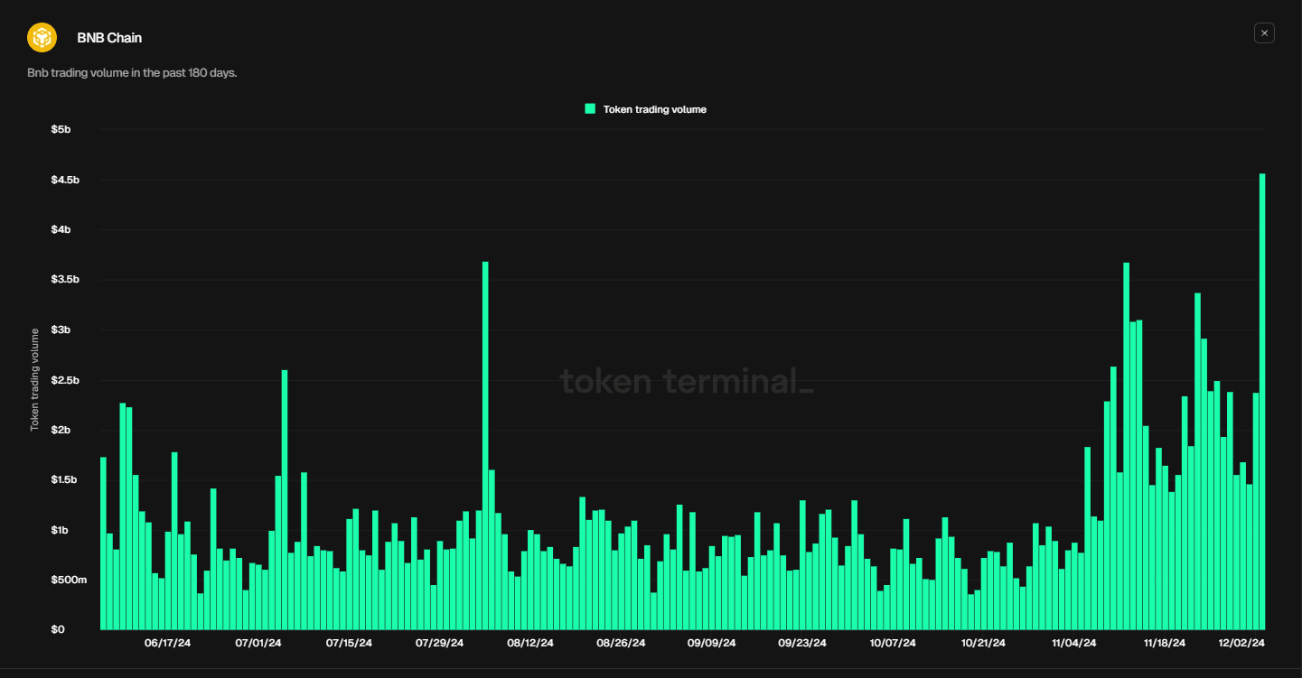Image resolution: width=1302 pixels, height=678 pixels.
Task: Click the green legend square icon
Action: 588,108
